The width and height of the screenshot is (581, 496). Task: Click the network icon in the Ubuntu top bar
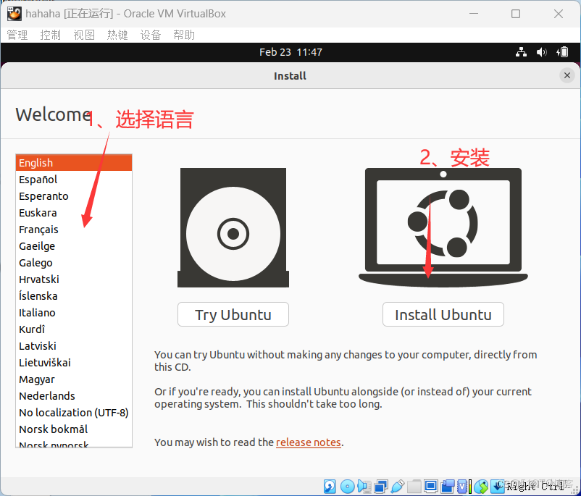521,51
